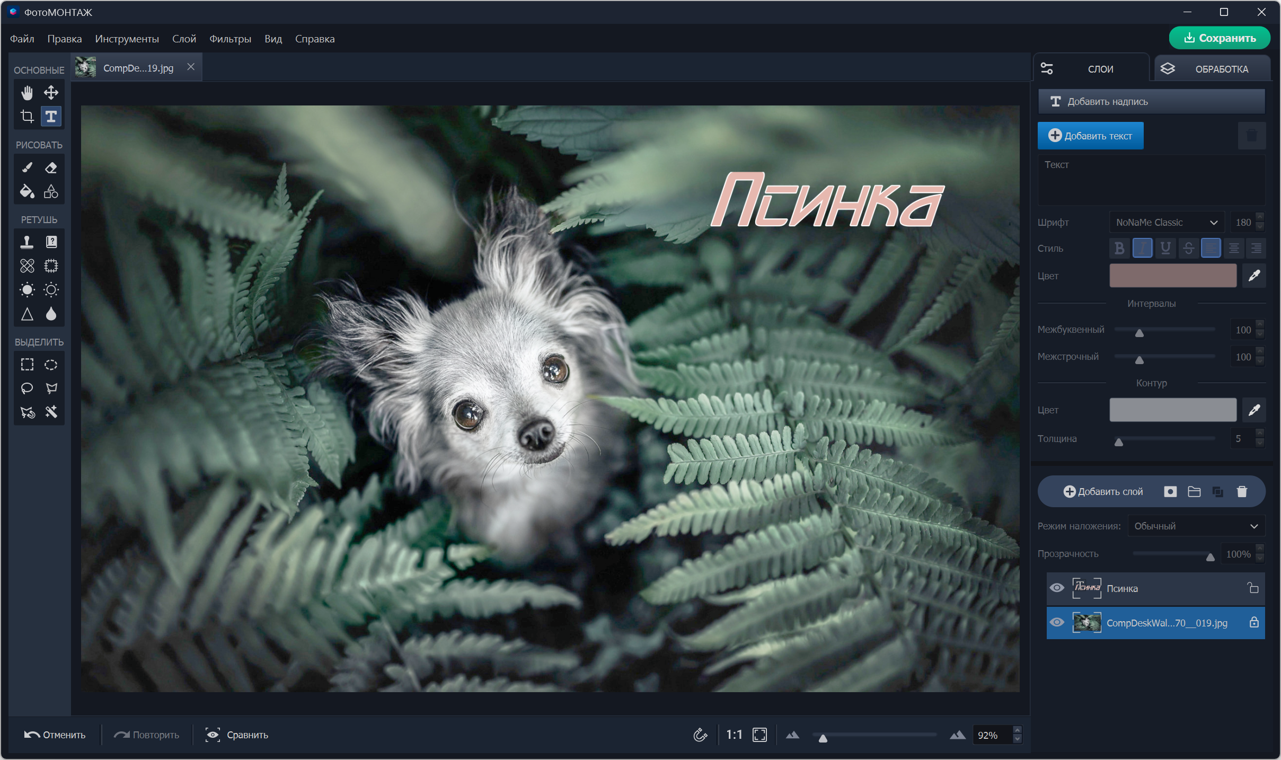Activate the Lasso selection tool
Screen dimensions: 1281x760
(27, 388)
